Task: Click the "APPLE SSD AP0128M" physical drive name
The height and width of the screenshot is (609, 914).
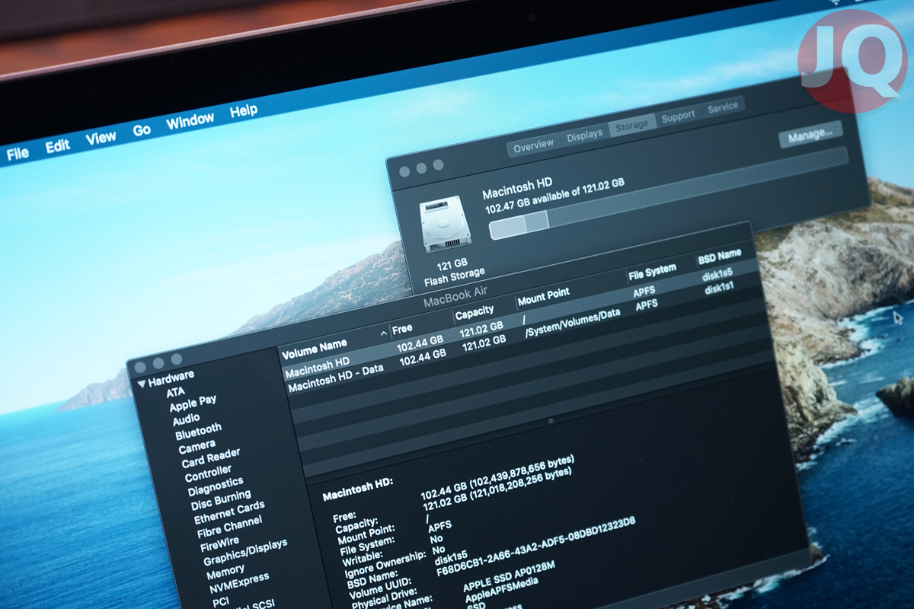Action: tap(509, 578)
